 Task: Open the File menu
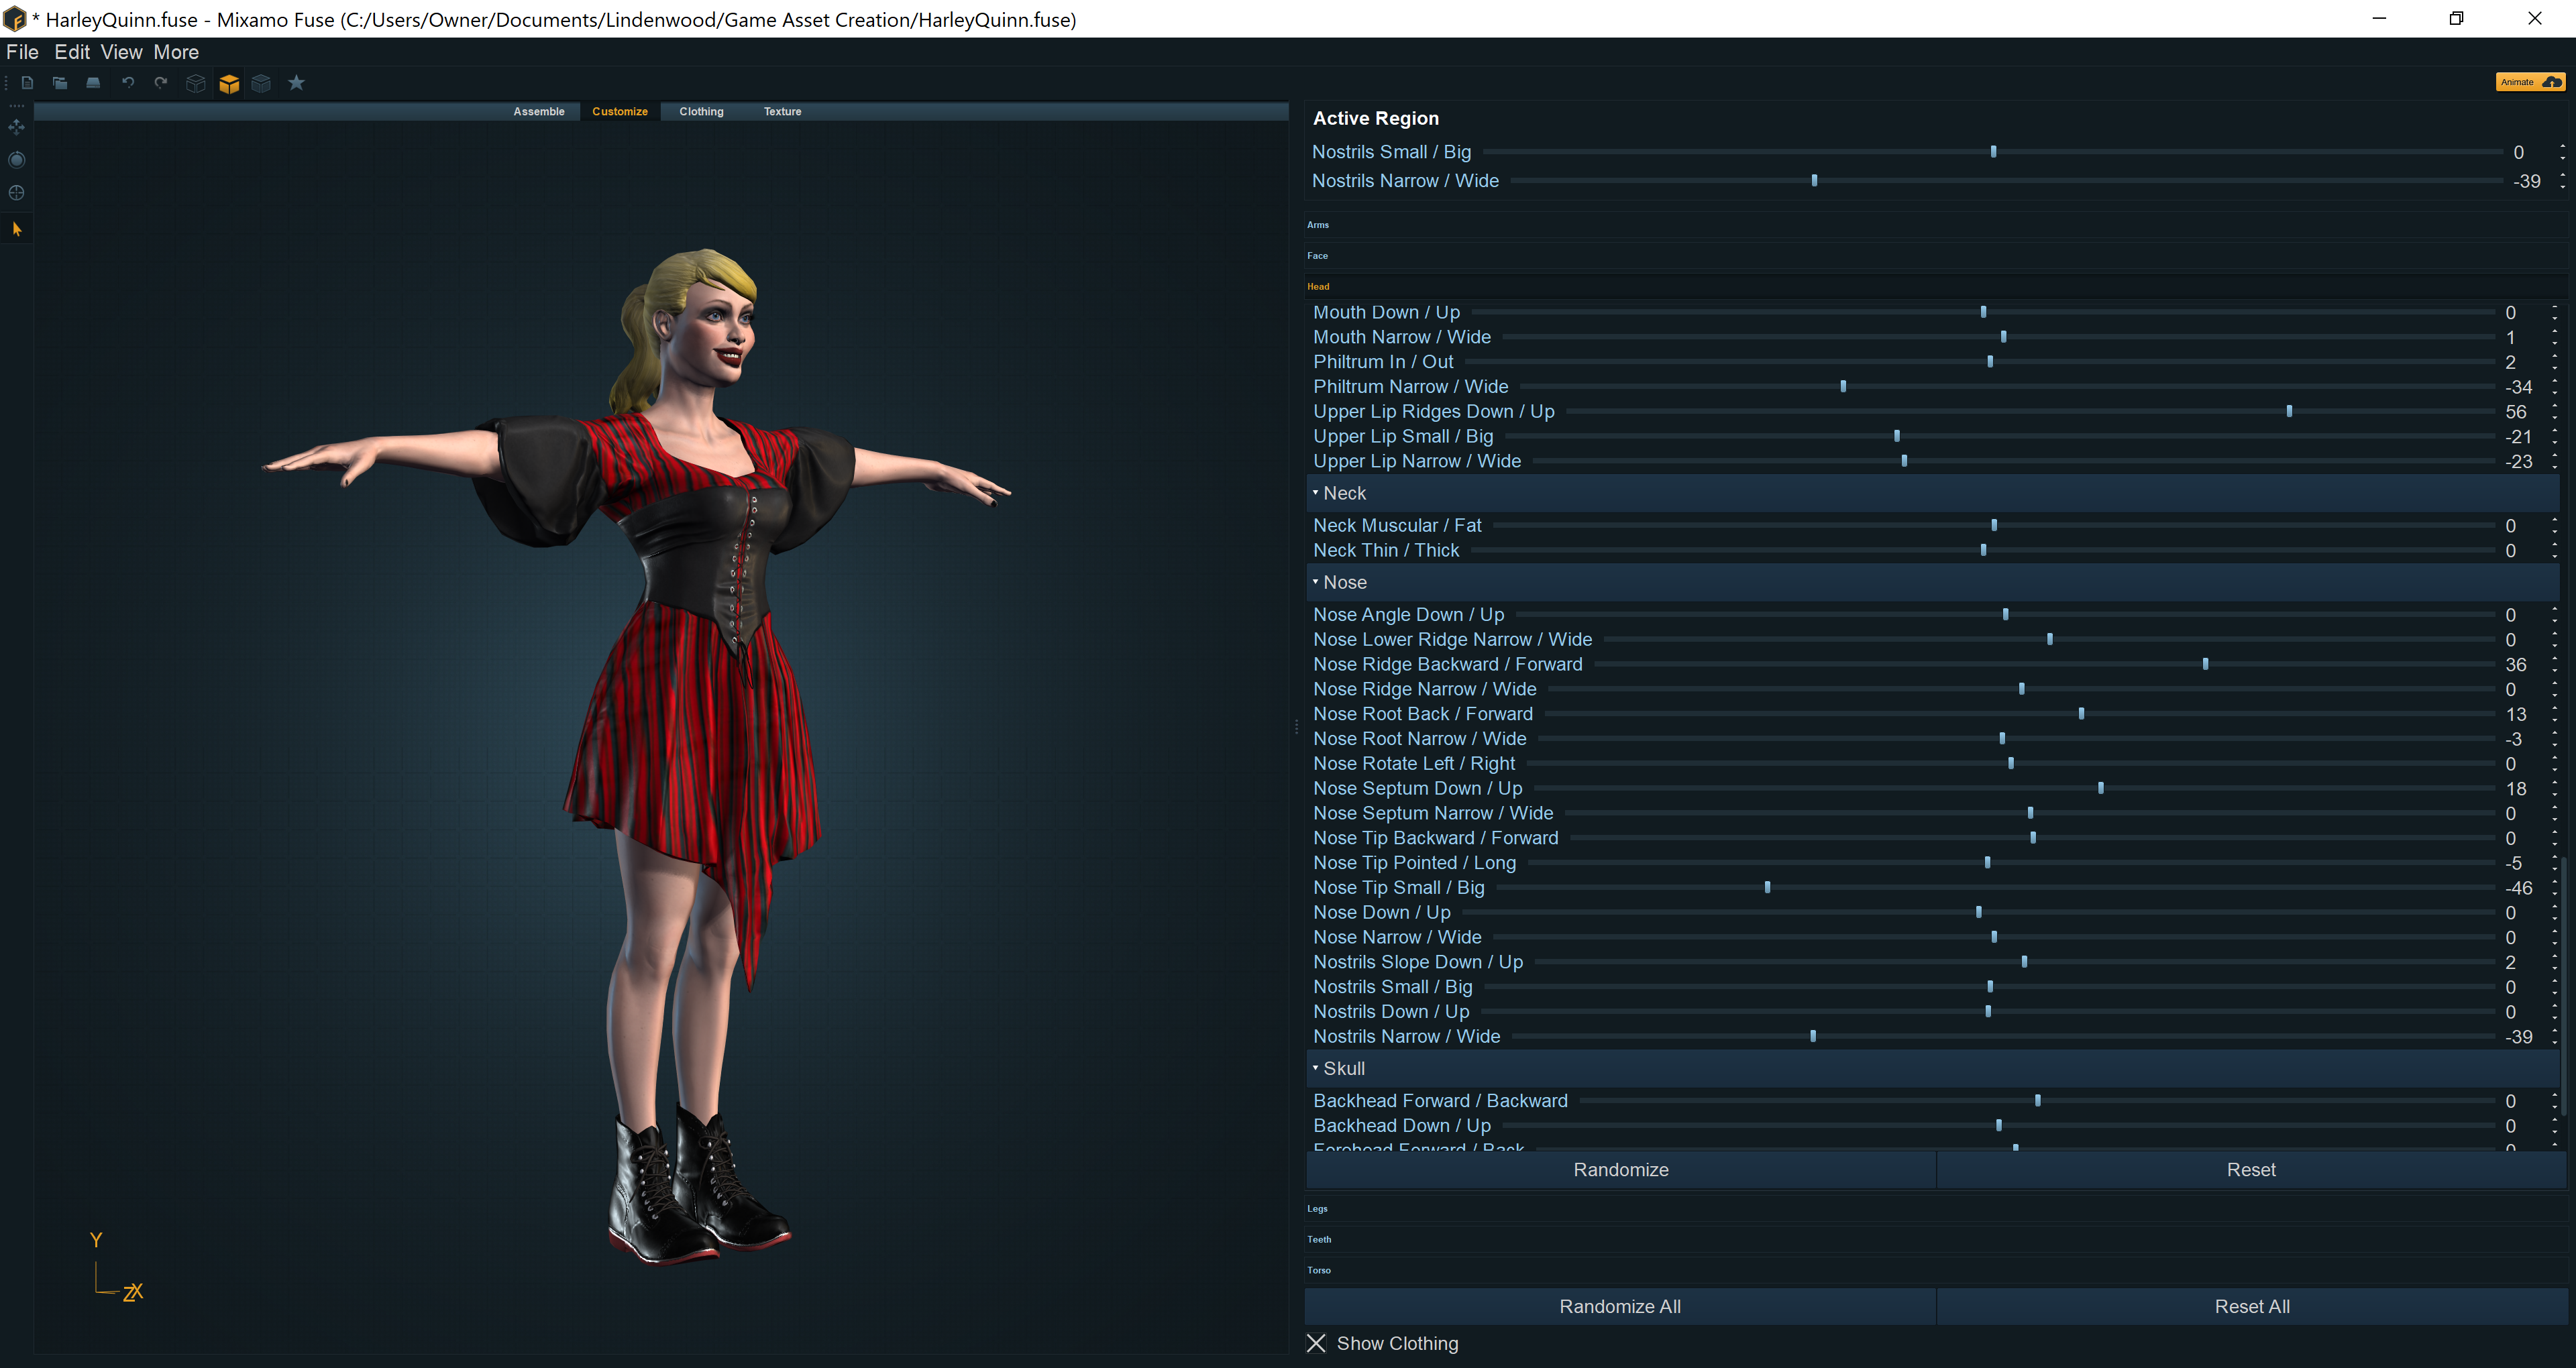click(22, 52)
